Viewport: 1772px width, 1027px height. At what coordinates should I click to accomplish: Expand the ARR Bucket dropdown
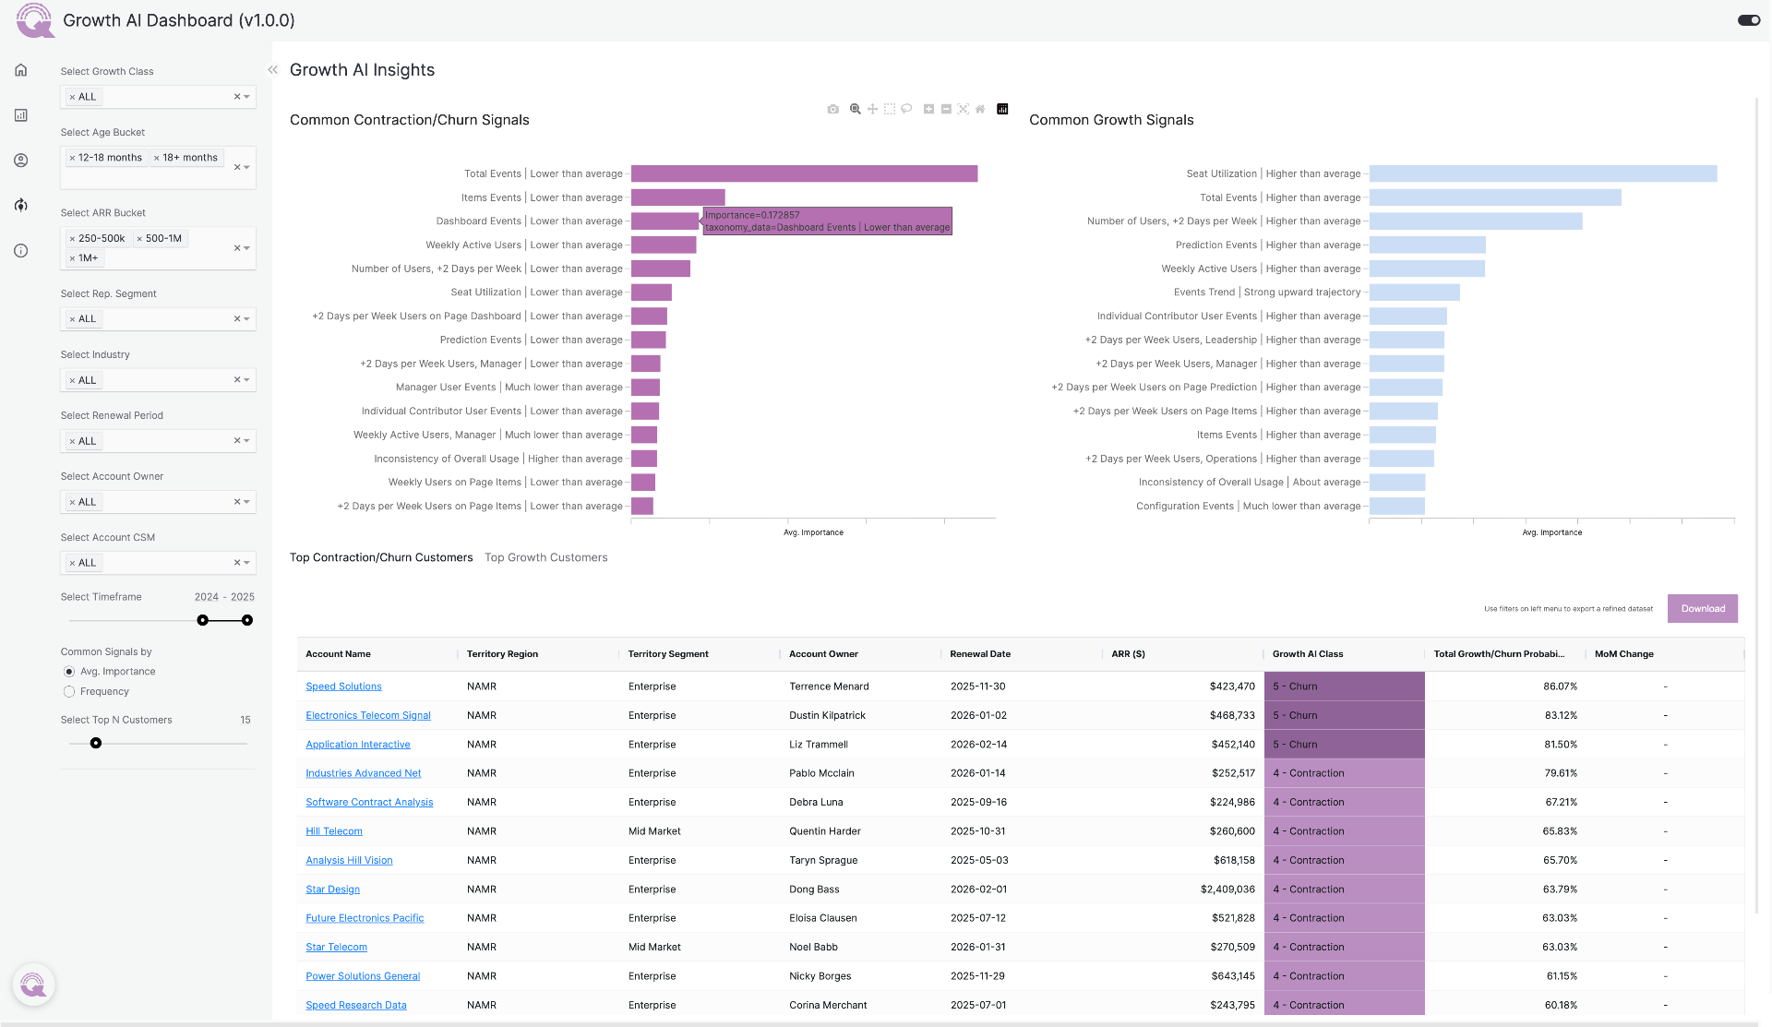coord(247,248)
